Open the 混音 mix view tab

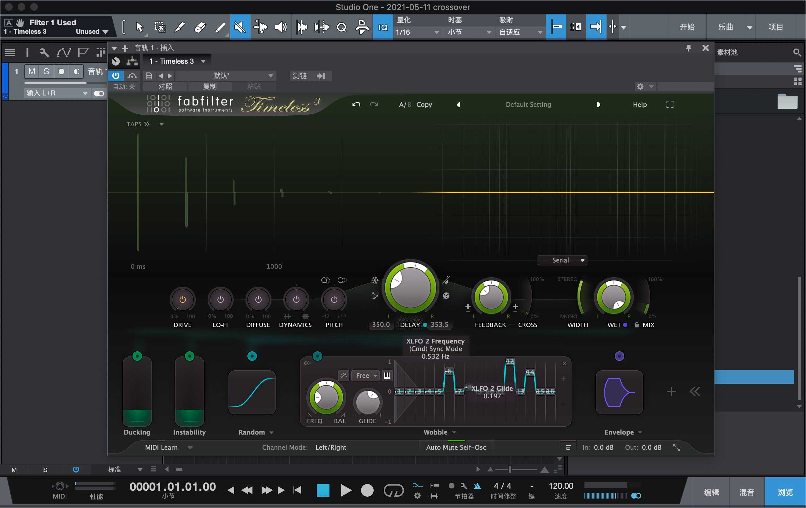click(746, 492)
